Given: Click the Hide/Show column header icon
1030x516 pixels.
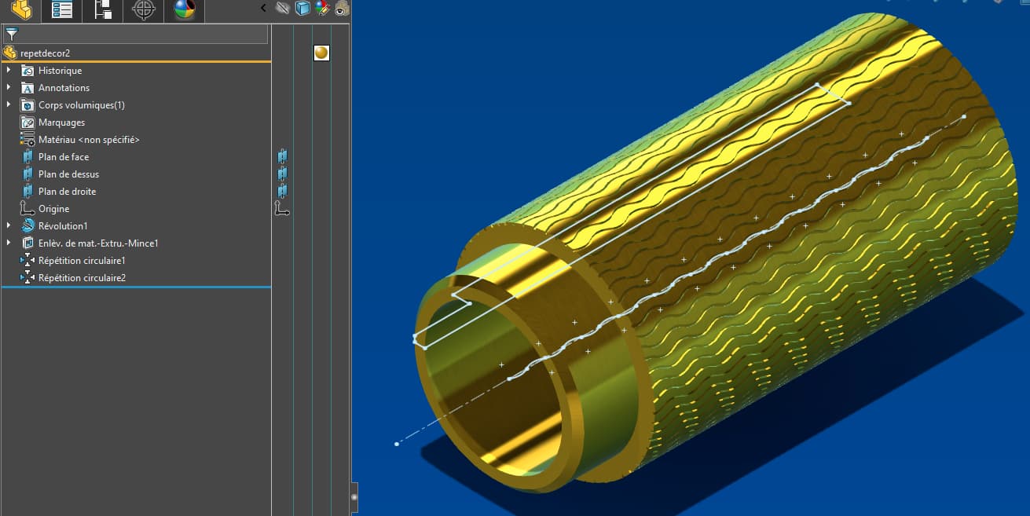Looking at the screenshot, I should [x=283, y=9].
